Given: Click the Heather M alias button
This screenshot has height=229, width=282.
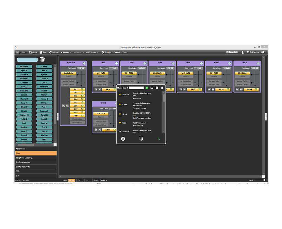Looking at the screenshot, I should click(24, 115).
